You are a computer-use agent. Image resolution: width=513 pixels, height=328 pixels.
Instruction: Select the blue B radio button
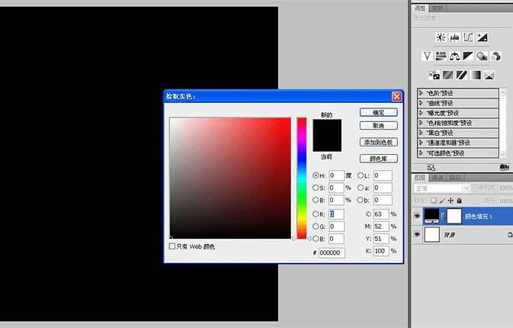coord(316,239)
